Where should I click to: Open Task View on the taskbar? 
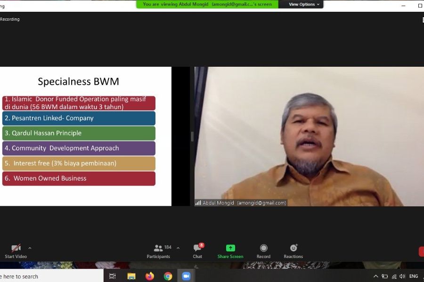112,276
